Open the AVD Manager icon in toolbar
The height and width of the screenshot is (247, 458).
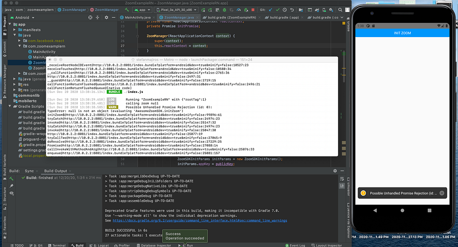point(324,10)
